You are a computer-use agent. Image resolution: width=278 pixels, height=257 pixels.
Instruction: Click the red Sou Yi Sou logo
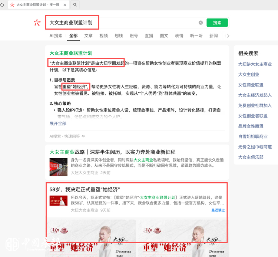(37, 23)
